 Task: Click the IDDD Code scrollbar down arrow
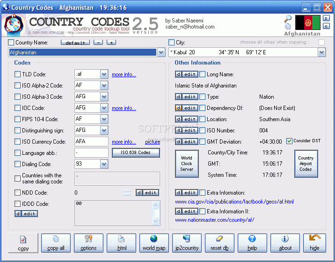[x=155, y=220]
